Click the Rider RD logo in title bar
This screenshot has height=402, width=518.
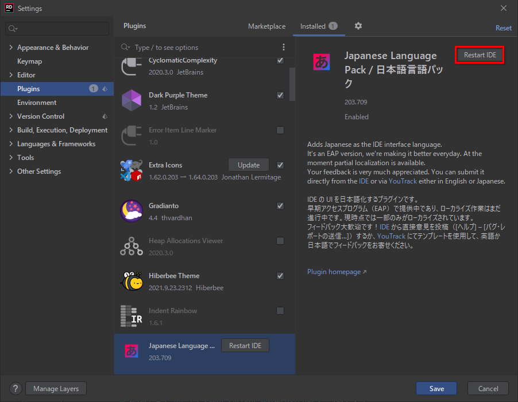pos(9,8)
